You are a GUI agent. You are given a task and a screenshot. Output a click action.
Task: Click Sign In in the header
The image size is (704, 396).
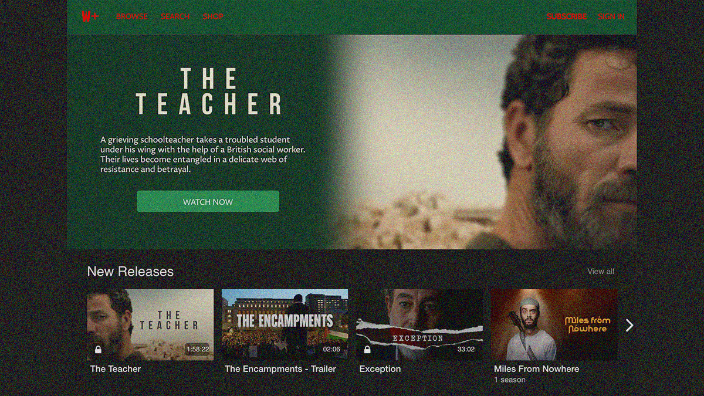(x=611, y=16)
